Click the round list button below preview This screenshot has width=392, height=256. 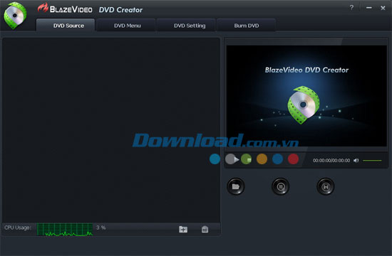[281, 186]
